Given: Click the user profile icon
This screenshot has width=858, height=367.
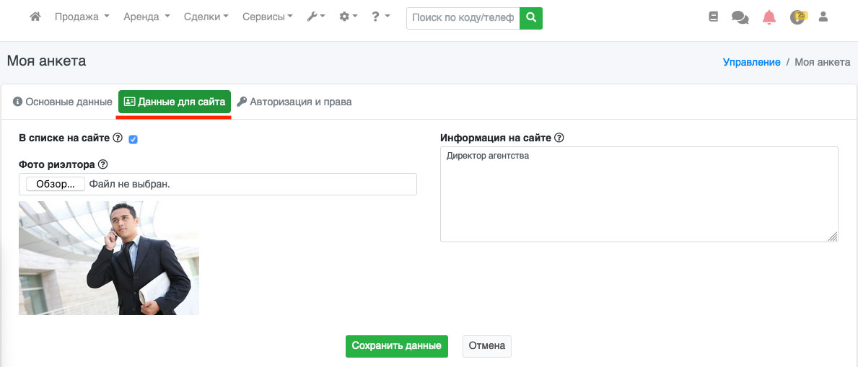Looking at the screenshot, I should (x=823, y=17).
